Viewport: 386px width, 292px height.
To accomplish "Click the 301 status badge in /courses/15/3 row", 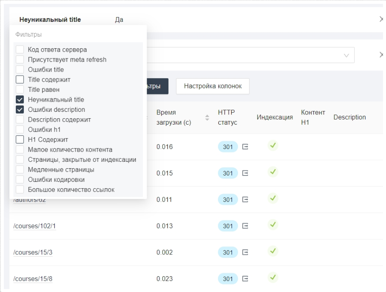I will pos(228,253).
